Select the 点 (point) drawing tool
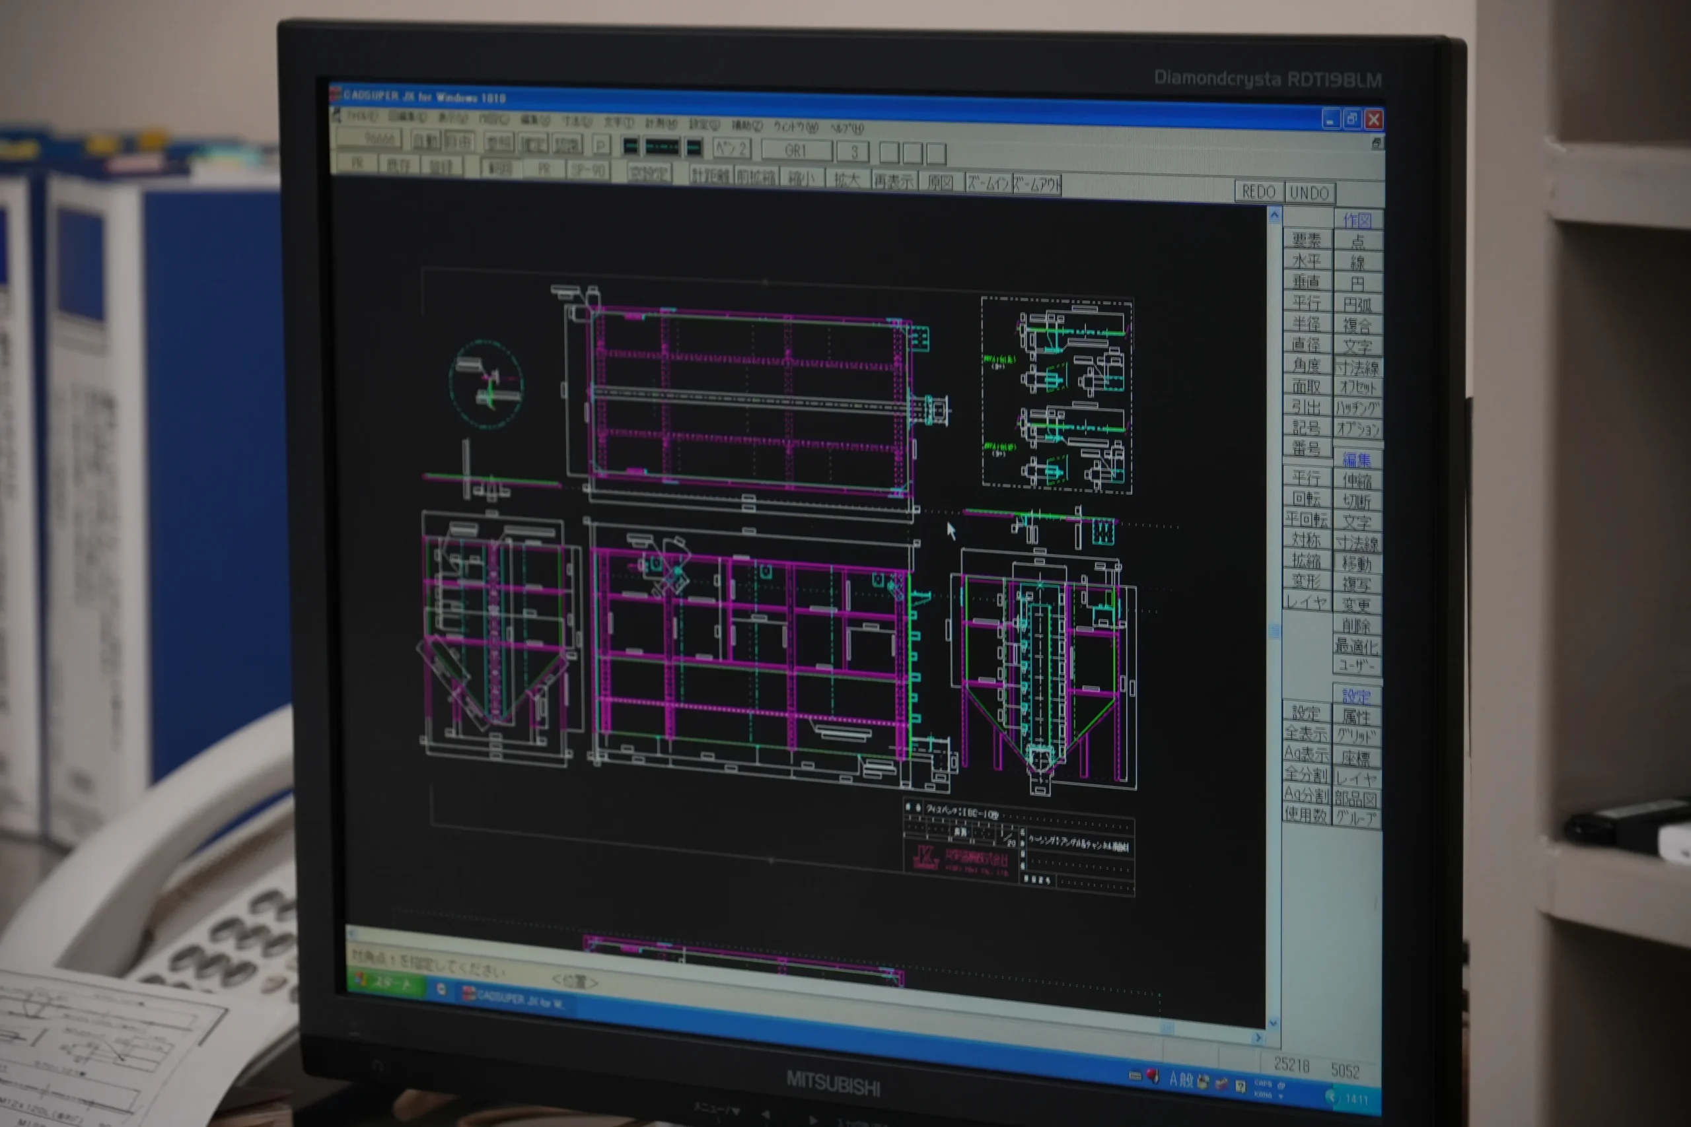Viewport: 1691px width, 1127px height. [x=1357, y=242]
